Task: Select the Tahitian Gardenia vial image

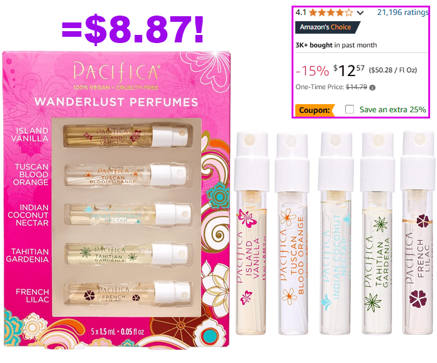Action: 377,233
